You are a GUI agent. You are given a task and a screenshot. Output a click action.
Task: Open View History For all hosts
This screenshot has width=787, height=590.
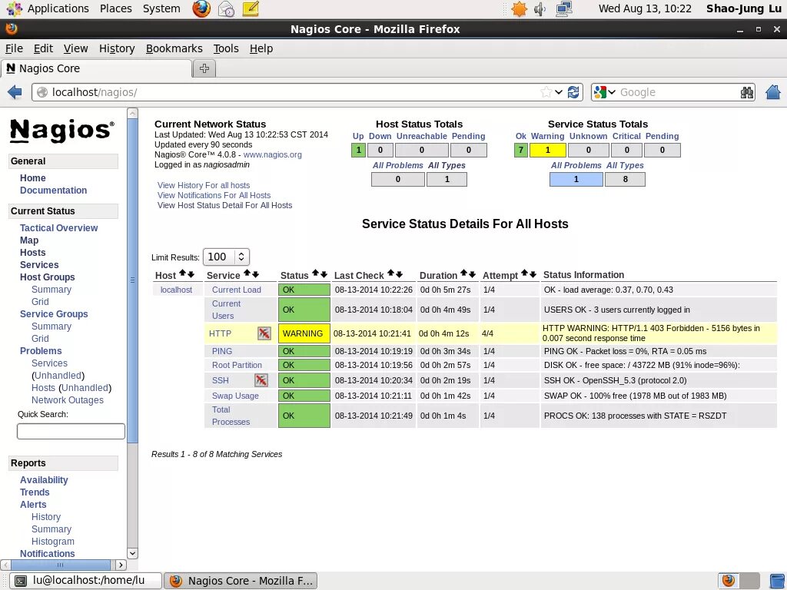click(204, 185)
